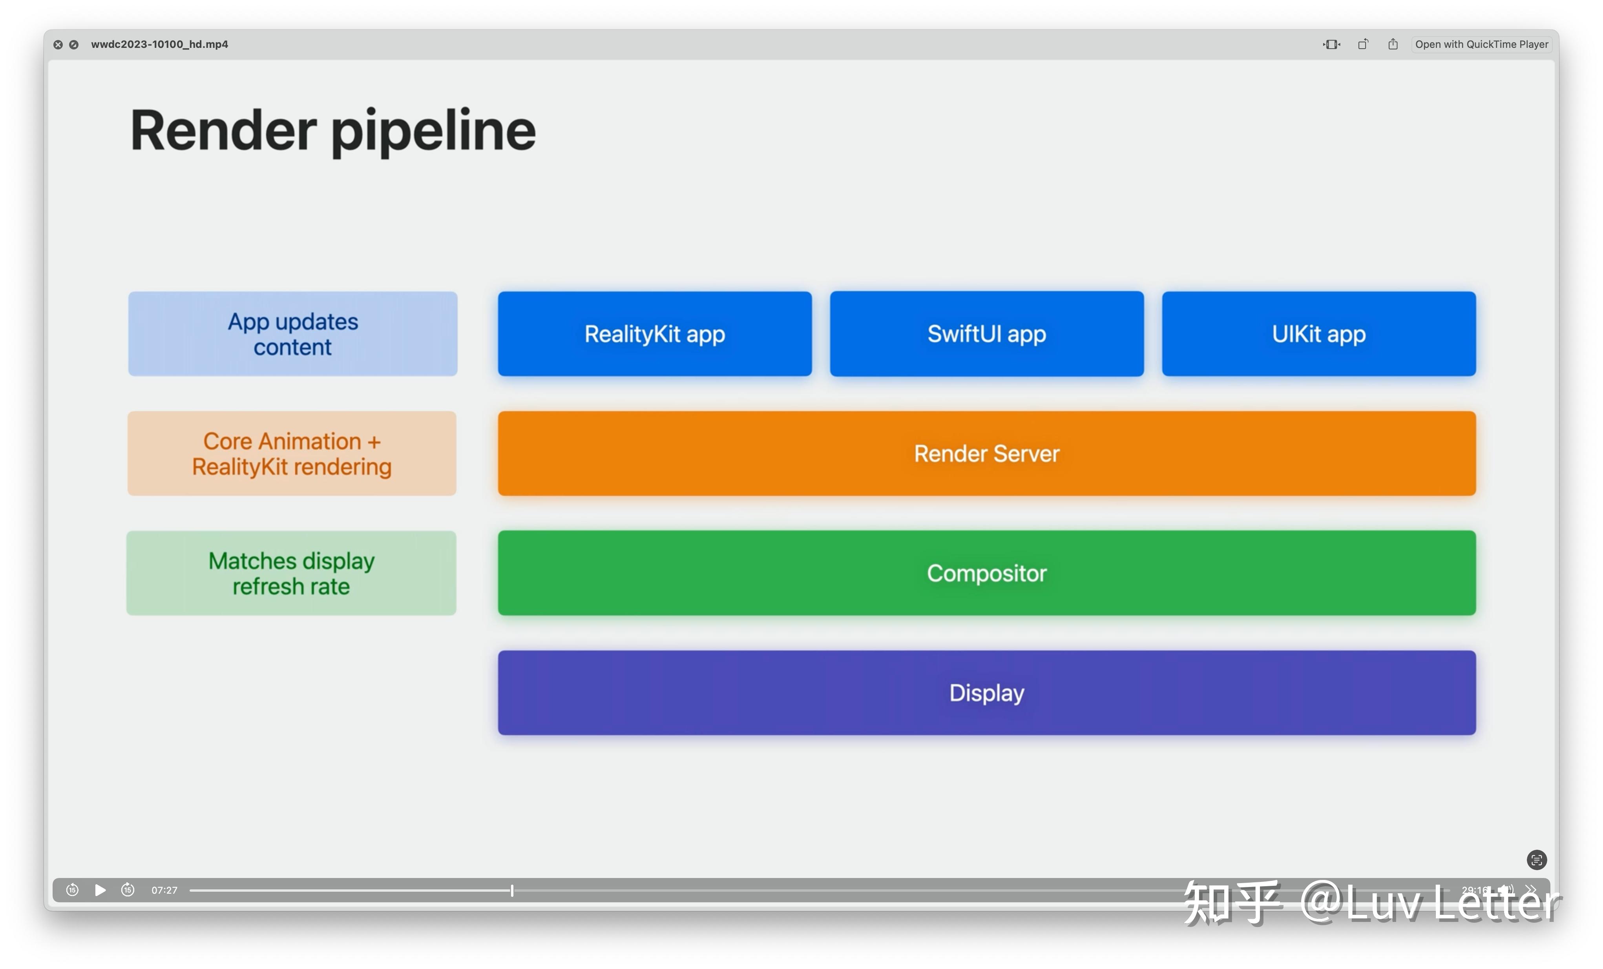Close the Quick Look preview window
Screen dimensions: 1603x969
click(58, 44)
